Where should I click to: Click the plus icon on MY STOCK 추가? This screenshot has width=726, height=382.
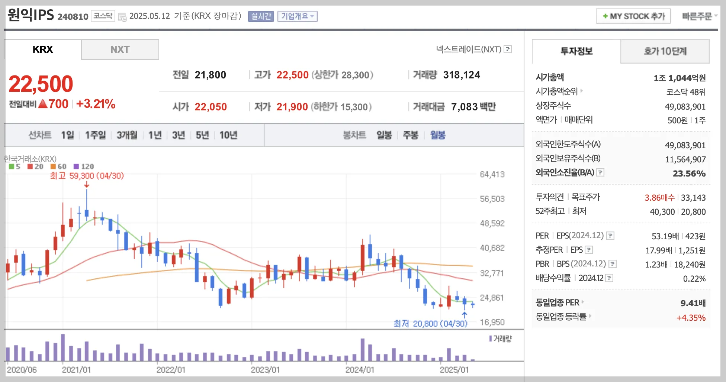(x=605, y=16)
